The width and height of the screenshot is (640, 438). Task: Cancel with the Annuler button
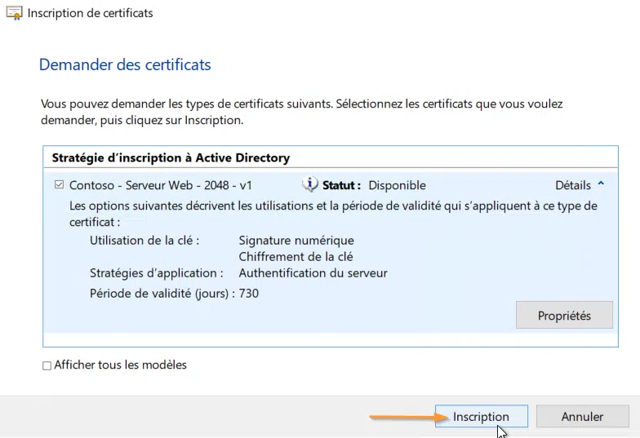pos(582,417)
